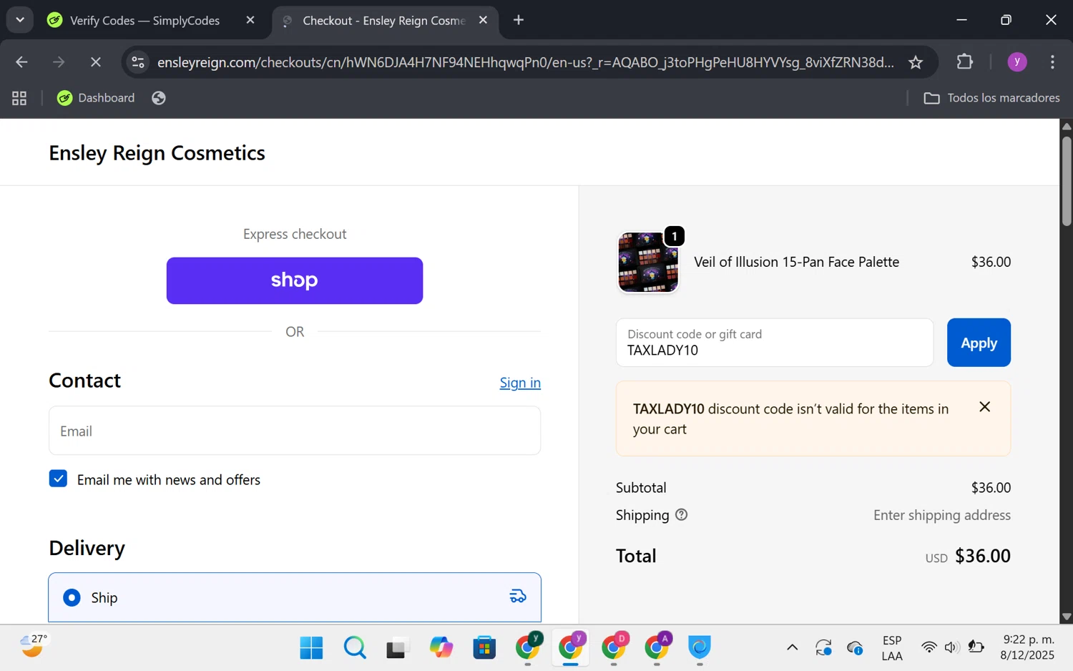Open Task View in taskbar
The width and height of the screenshot is (1073, 671).
tap(397, 648)
